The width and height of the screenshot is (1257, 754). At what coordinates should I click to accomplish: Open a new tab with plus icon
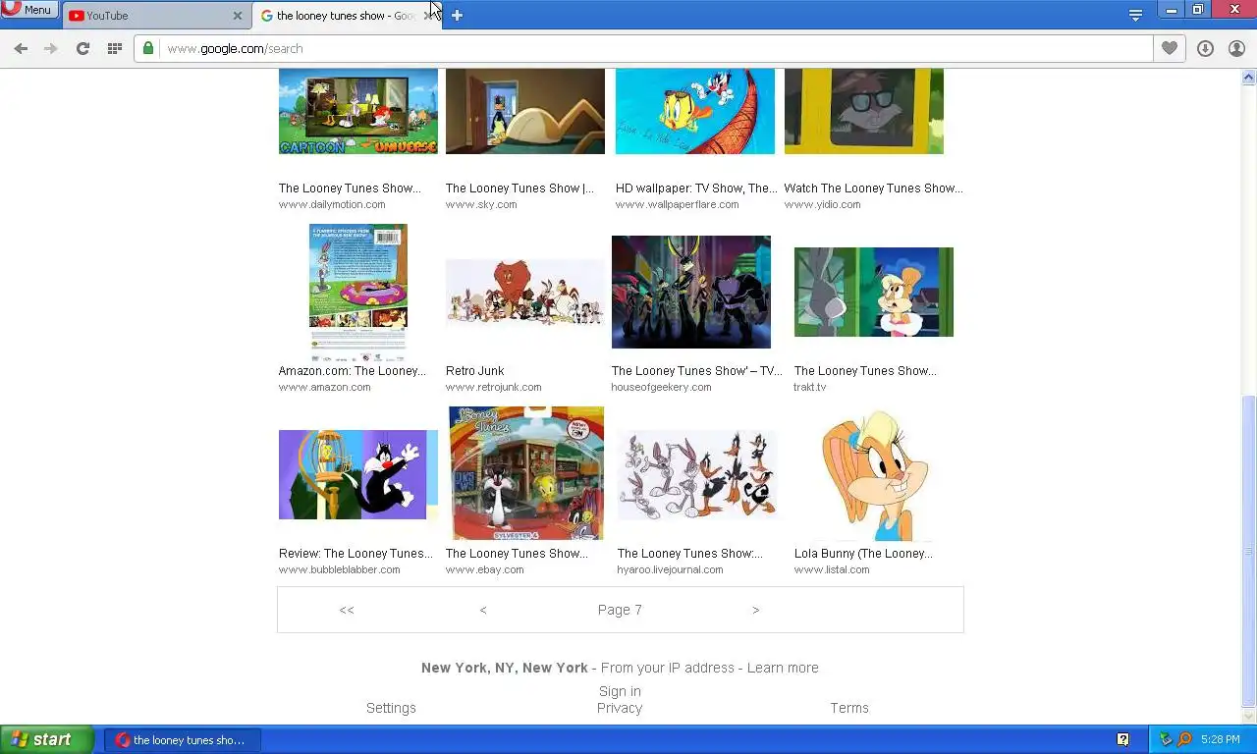click(457, 15)
